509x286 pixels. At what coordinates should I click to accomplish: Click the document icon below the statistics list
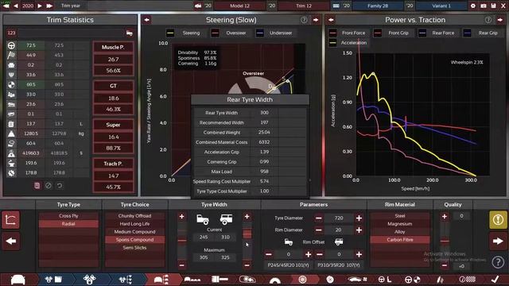click(37, 185)
